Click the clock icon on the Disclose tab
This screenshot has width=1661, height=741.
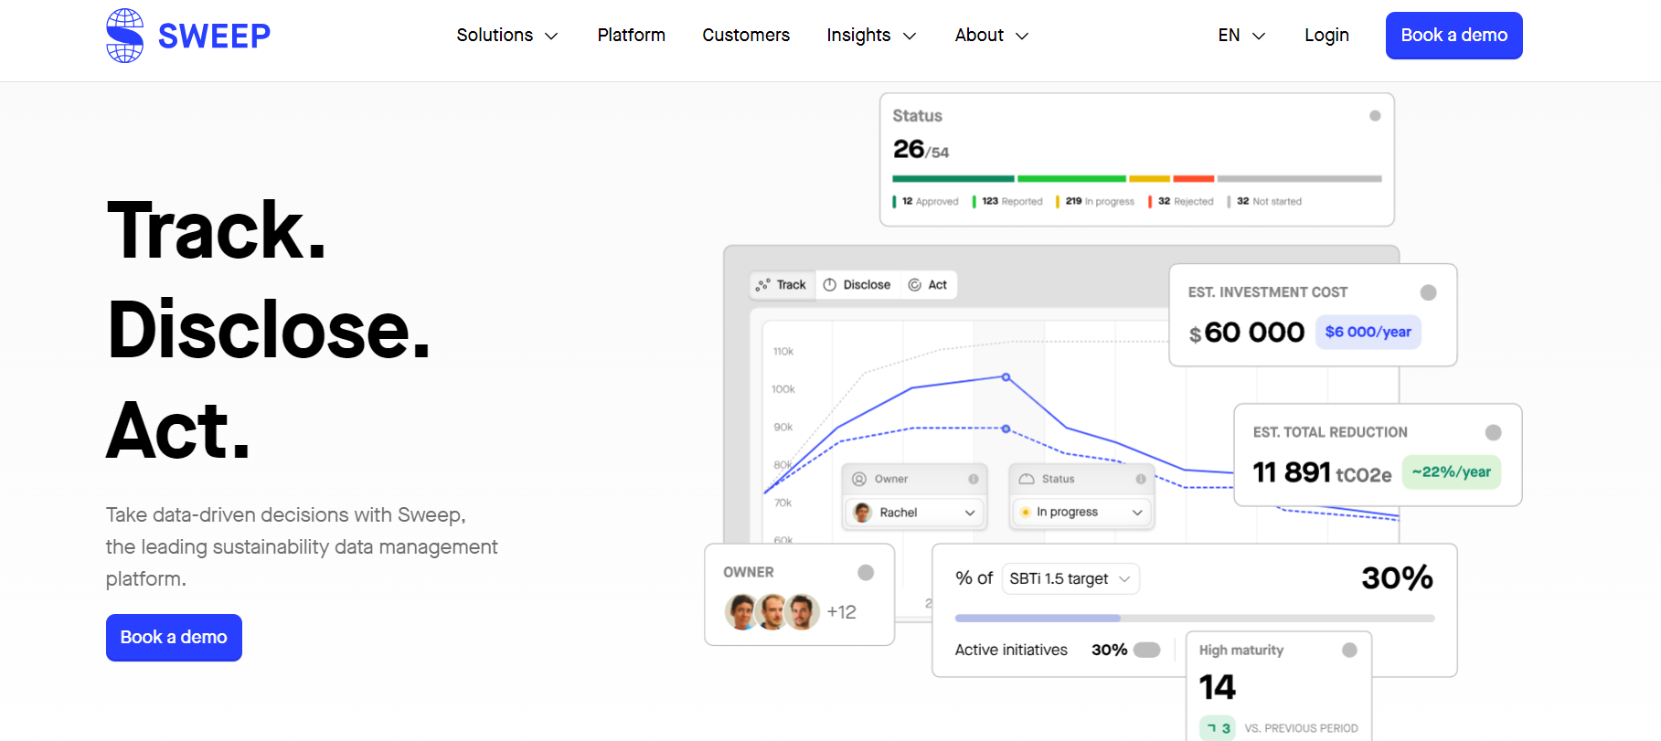click(830, 285)
